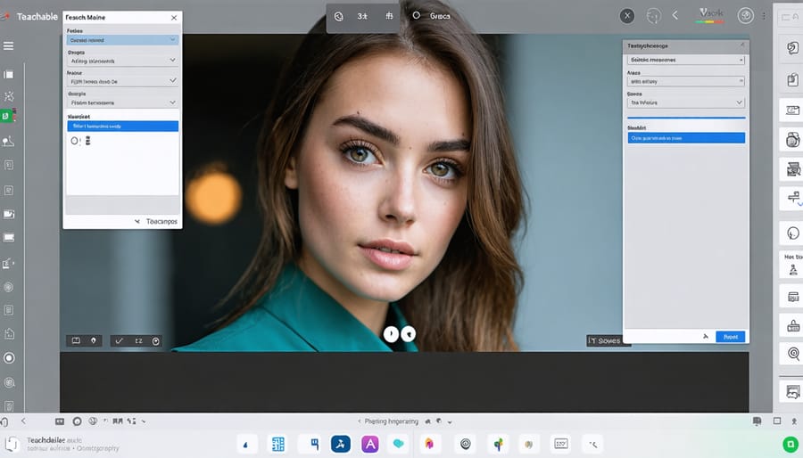803x458 pixels.
Task: Open the third dropdown in right panel
Action: pyautogui.click(x=685, y=102)
